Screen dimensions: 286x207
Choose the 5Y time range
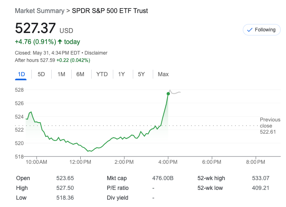[x=141, y=74]
